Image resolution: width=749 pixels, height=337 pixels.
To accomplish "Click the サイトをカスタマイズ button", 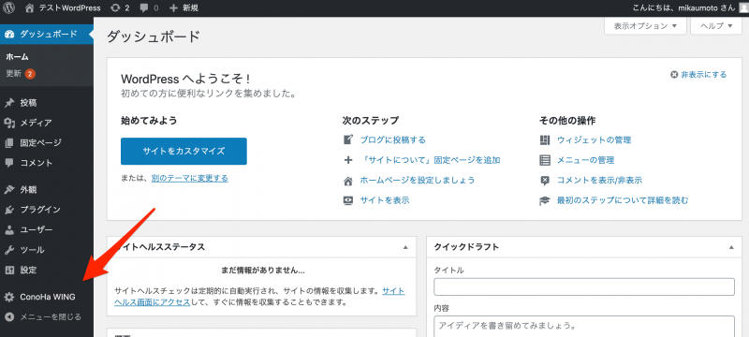I will 184,152.
